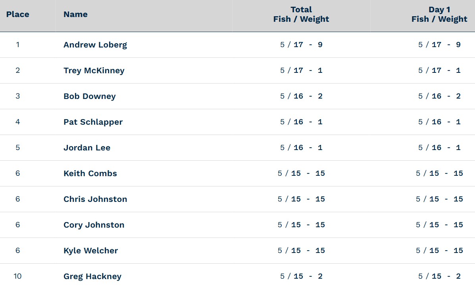Click place number 1 cell

tap(17, 45)
